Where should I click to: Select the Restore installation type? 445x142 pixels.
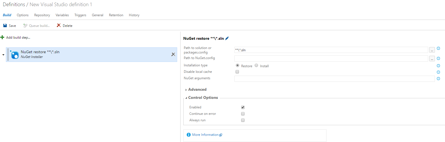pos(238,65)
